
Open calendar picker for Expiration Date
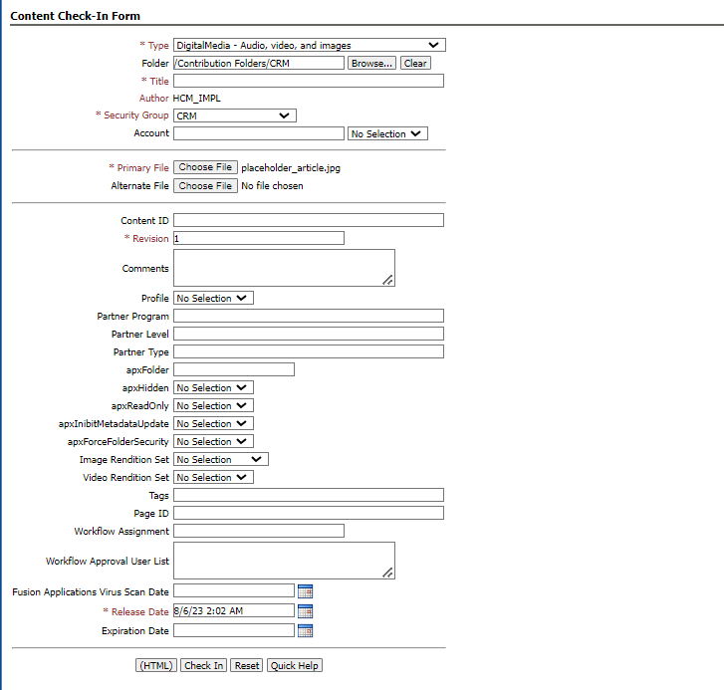(x=305, y=630)
